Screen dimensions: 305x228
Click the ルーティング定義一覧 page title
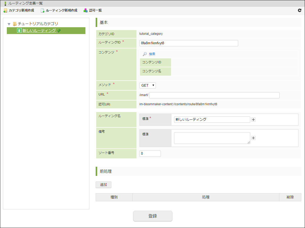click(25, 3)
